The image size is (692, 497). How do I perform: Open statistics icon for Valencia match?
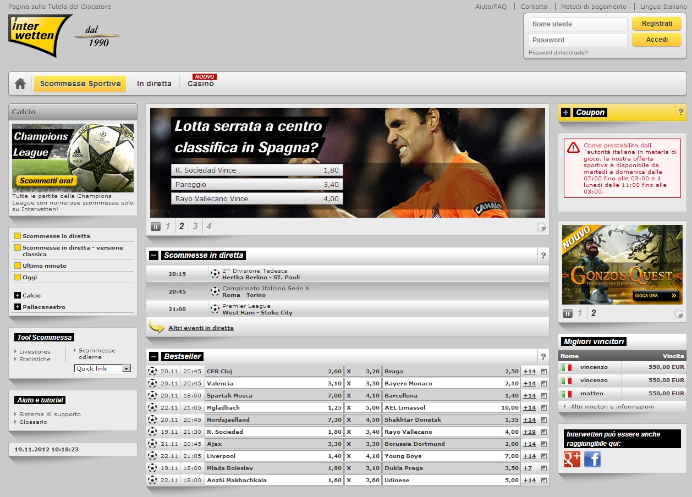(544, 384)
